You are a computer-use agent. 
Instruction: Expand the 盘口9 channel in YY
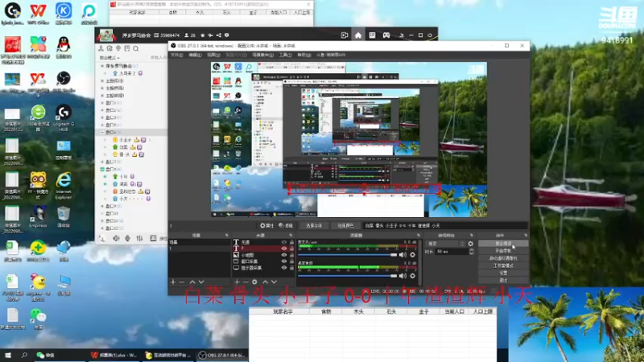[102, 206]
